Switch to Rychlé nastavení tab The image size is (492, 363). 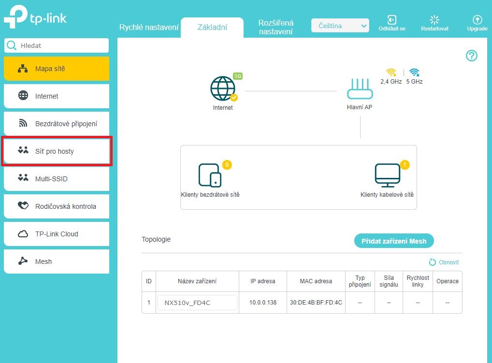pyautogui.click(x=149, y=27)
